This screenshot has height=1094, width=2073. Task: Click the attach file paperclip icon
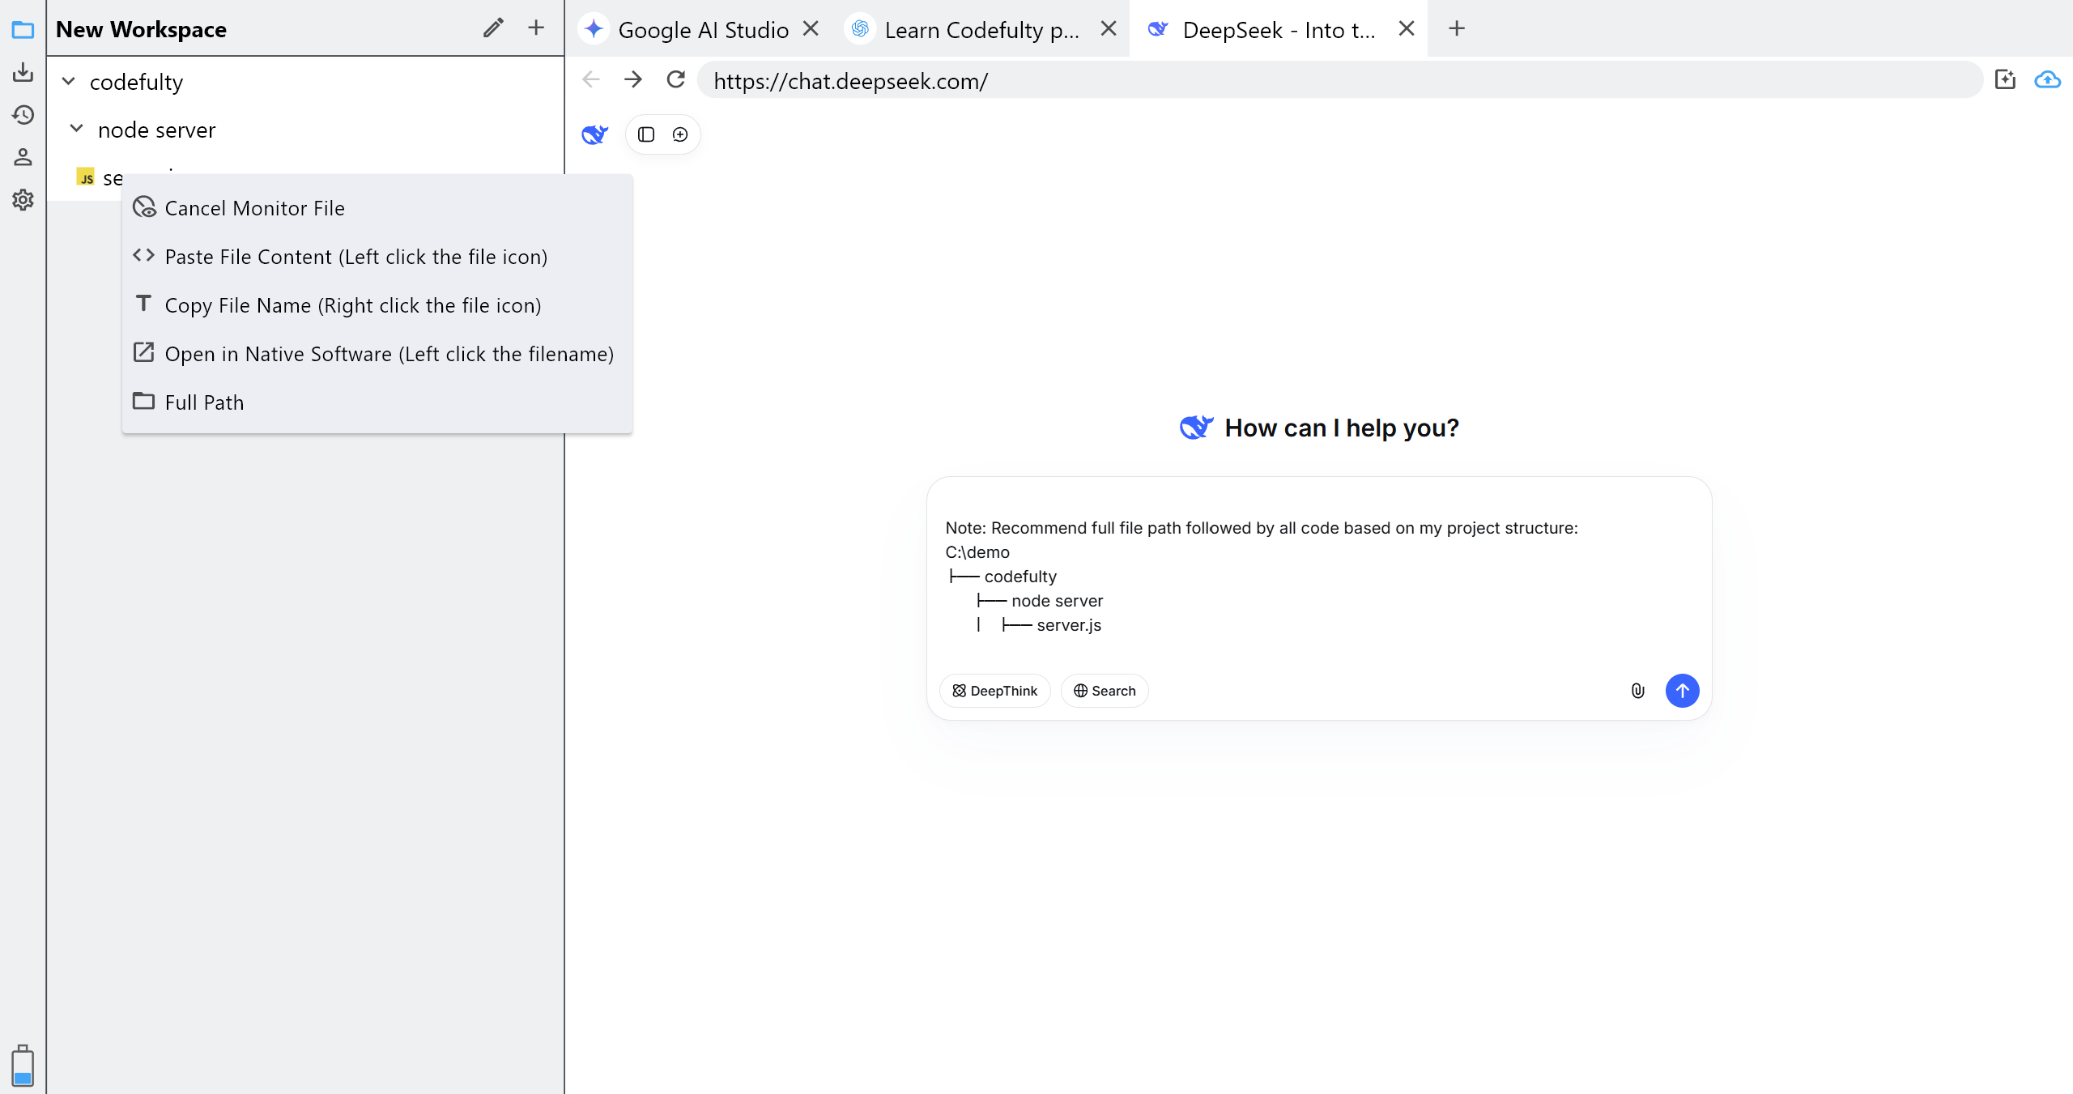coord(1637,691)
